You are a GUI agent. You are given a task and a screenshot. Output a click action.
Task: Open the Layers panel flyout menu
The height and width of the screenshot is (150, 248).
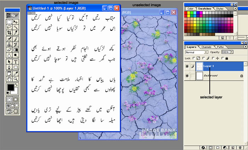click(x=246, y=47)
